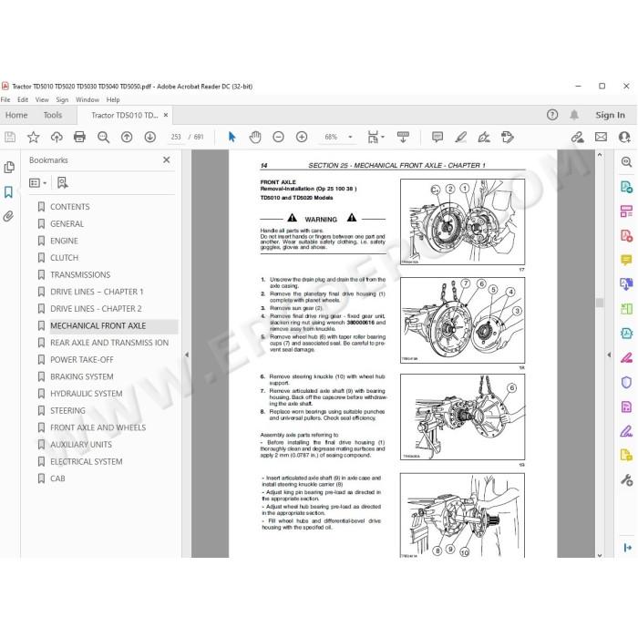Viewport: 638px width, 638px height.
Task: Jump to TRANSMISSIONS bookmark
Action: click(x=80, y=274)
